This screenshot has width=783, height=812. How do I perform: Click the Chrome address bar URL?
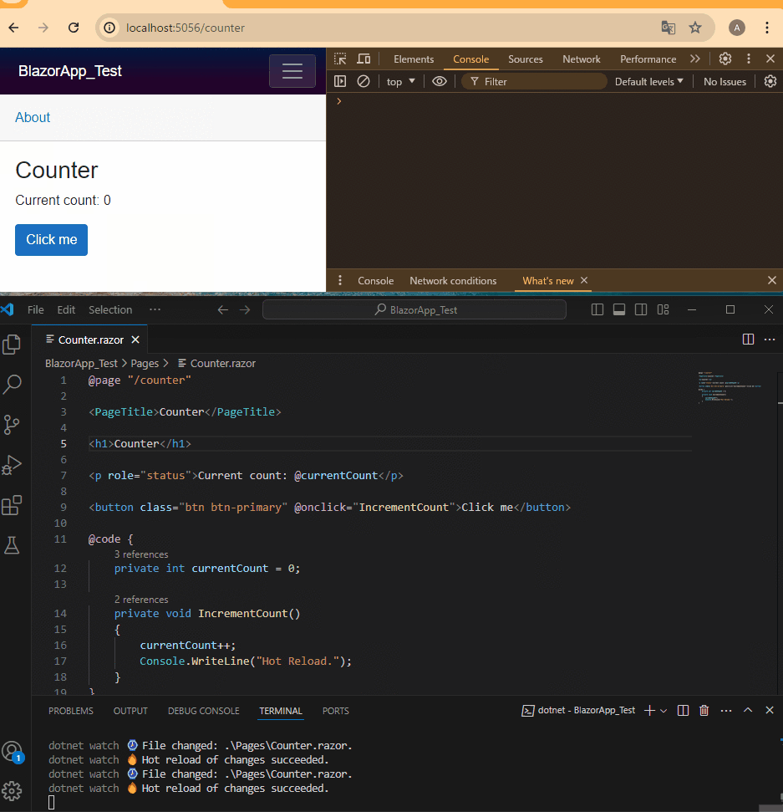coord(186,28)
